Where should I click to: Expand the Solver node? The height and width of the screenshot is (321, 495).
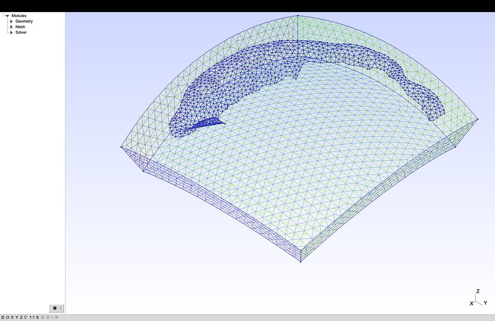point(11,32)
